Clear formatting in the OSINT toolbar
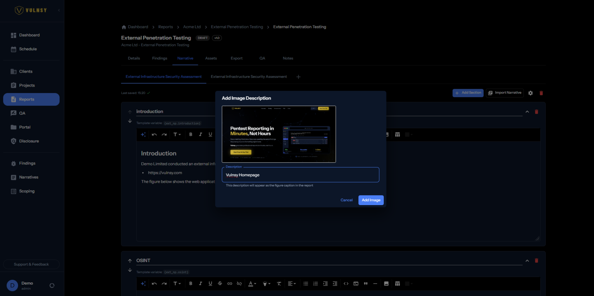This screenshot has height=296, width=594. click(x=279, y=284)
